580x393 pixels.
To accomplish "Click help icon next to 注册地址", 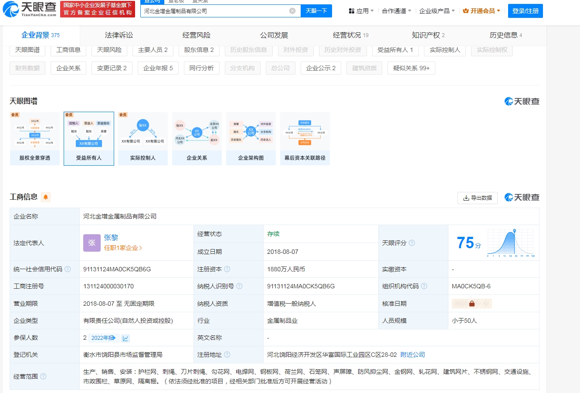I will pos(227,355).
